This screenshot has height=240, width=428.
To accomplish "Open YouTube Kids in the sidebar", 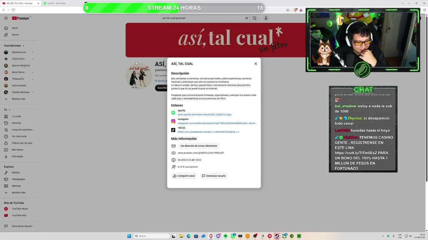I will point(19,215).
